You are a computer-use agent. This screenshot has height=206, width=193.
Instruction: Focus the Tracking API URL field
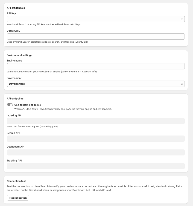[96, 166]
